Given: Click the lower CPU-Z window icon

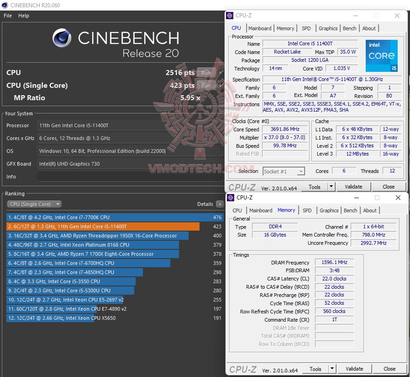Looking at the screenshot, I should click(231, 198).
